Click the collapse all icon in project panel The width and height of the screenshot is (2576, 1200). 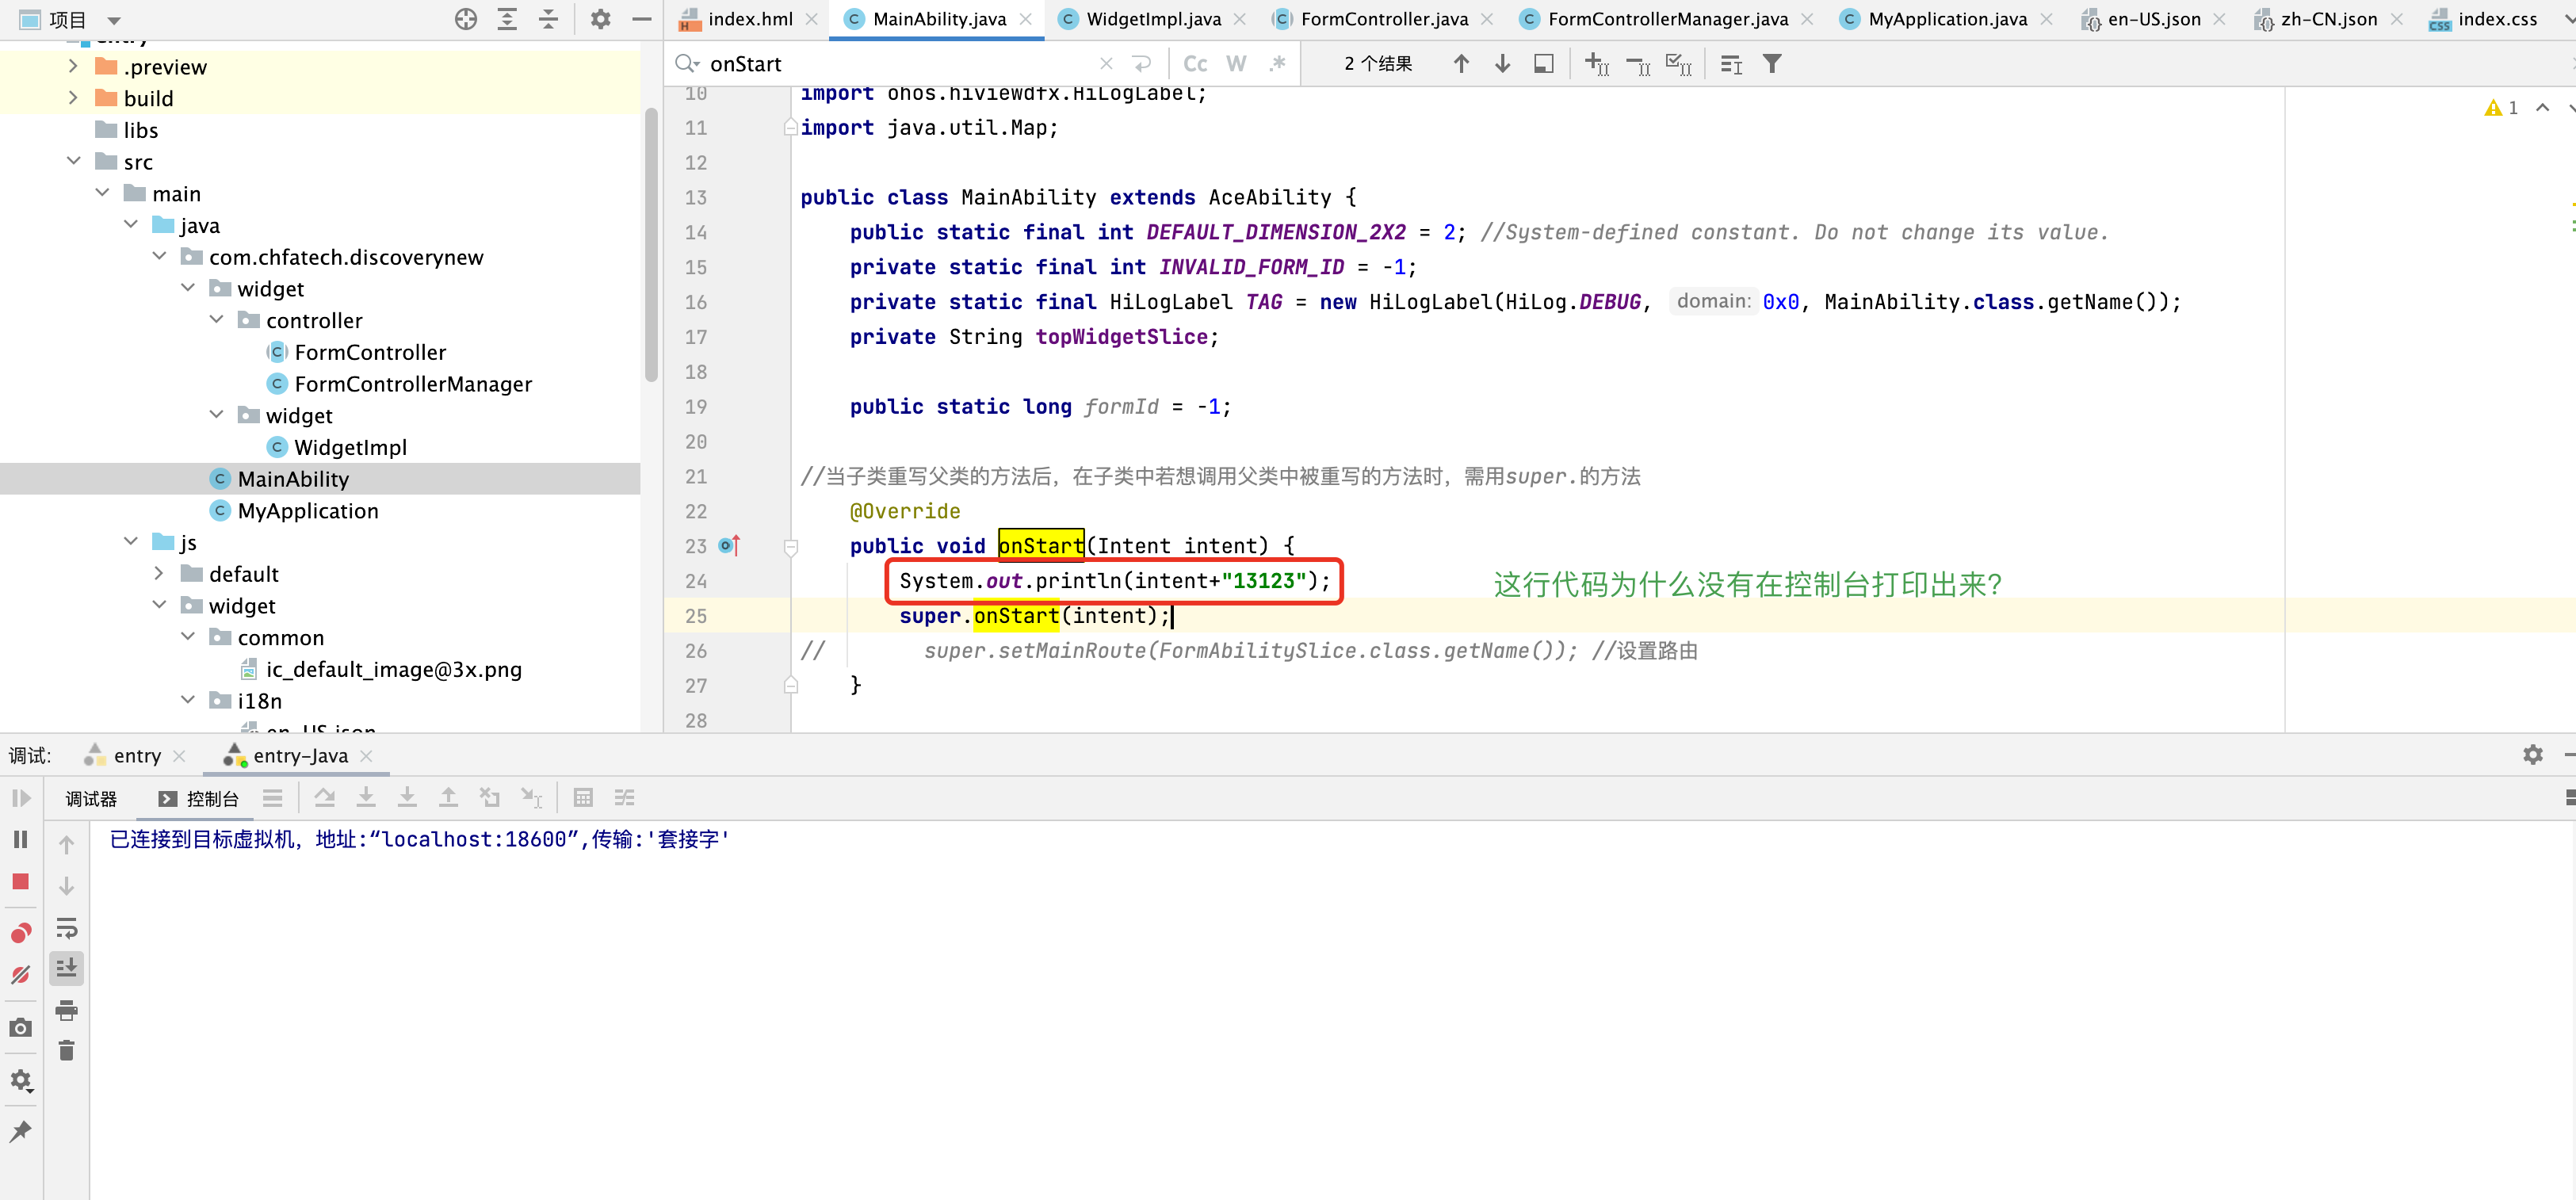pyautogui.click(x=548, y=19)
